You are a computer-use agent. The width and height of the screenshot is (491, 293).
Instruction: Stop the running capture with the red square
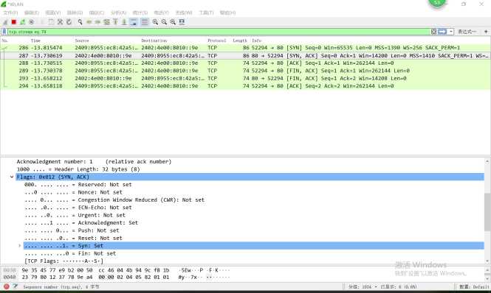[x=14, y=22]
